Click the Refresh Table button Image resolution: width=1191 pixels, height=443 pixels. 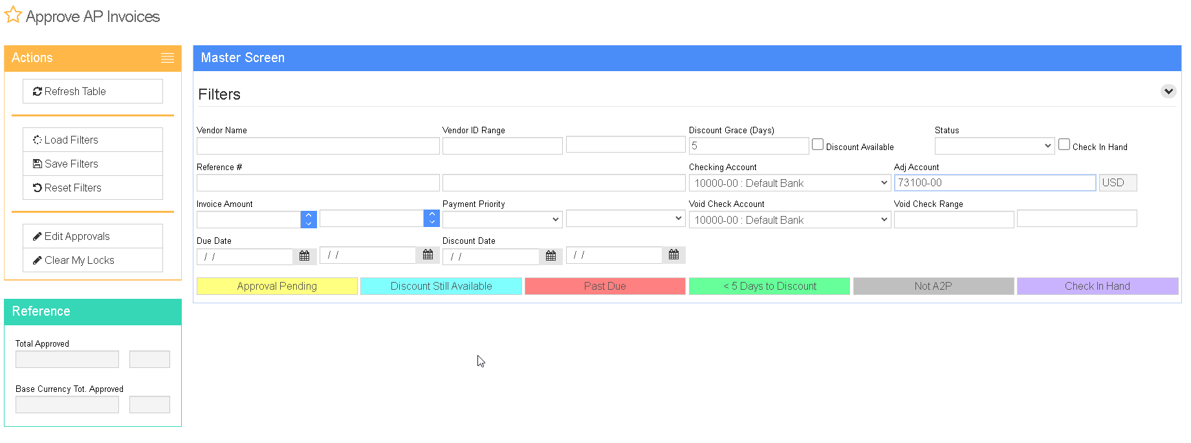[93, 91]
